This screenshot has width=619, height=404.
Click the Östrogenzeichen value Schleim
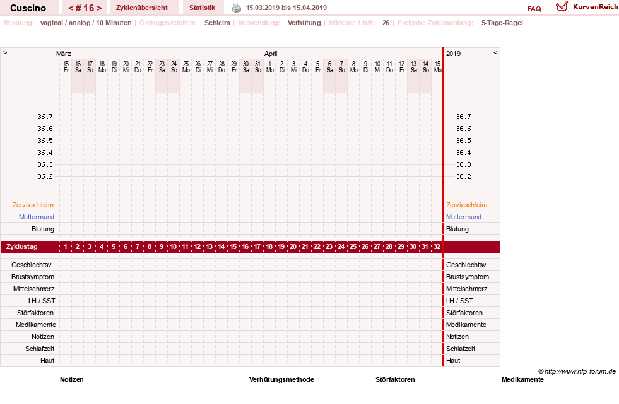pos(217,23)
